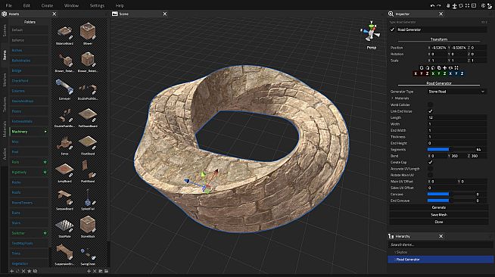Open the Window menu
This screenshot has height=277, width=495.
71,5
